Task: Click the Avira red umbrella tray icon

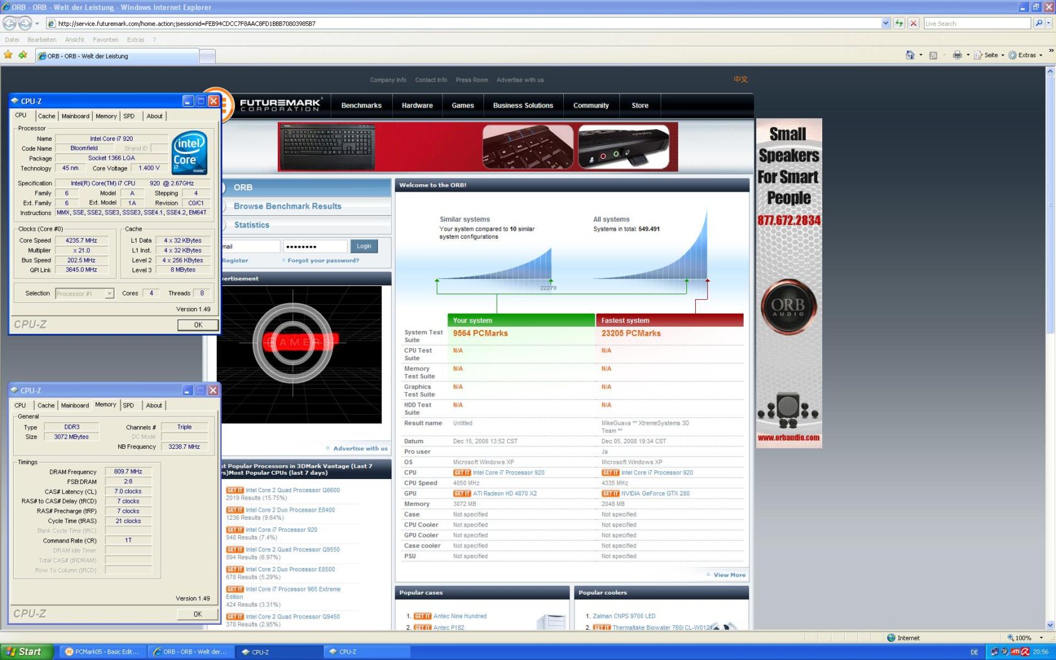Action: coord(1025,652)
